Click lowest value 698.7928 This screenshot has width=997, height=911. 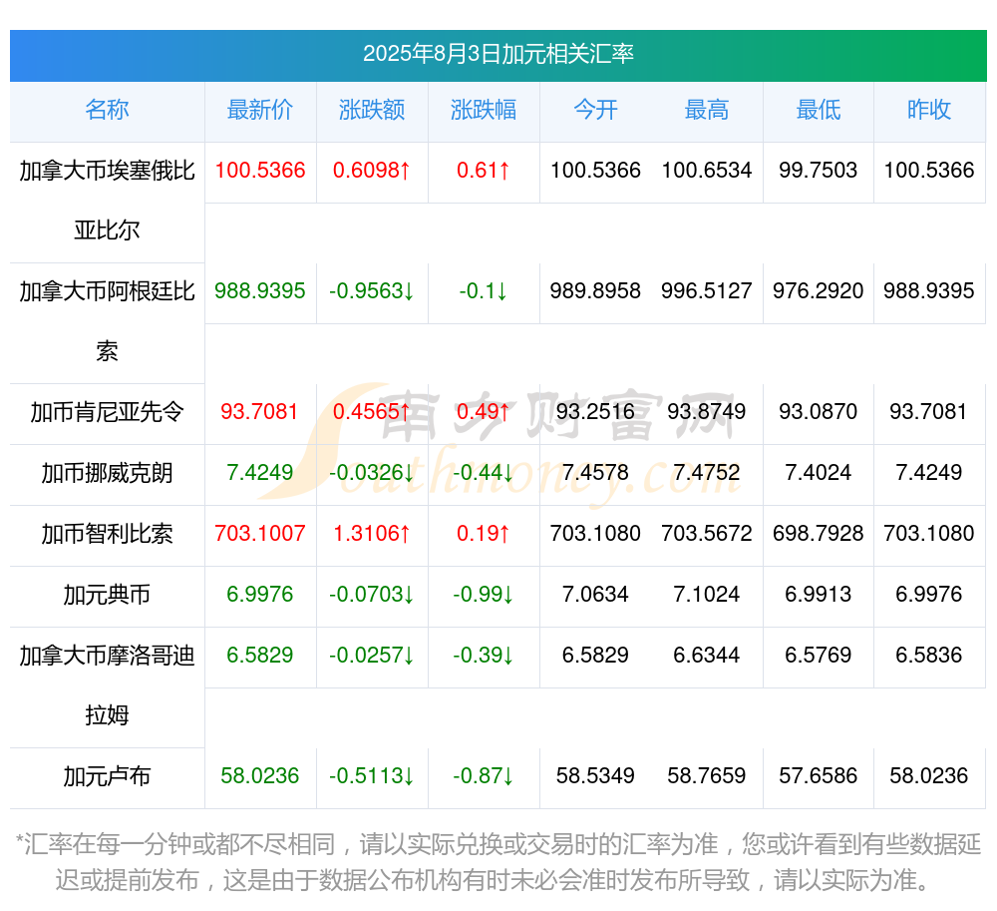point(819,534)
